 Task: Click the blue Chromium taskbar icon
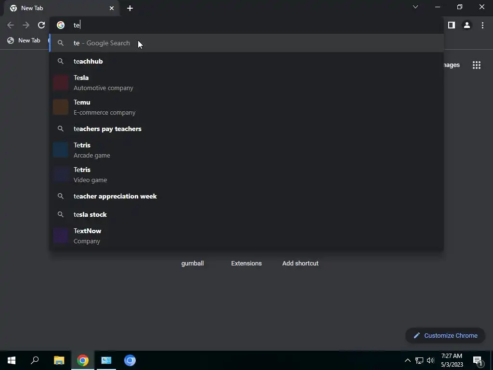[130, 360]
